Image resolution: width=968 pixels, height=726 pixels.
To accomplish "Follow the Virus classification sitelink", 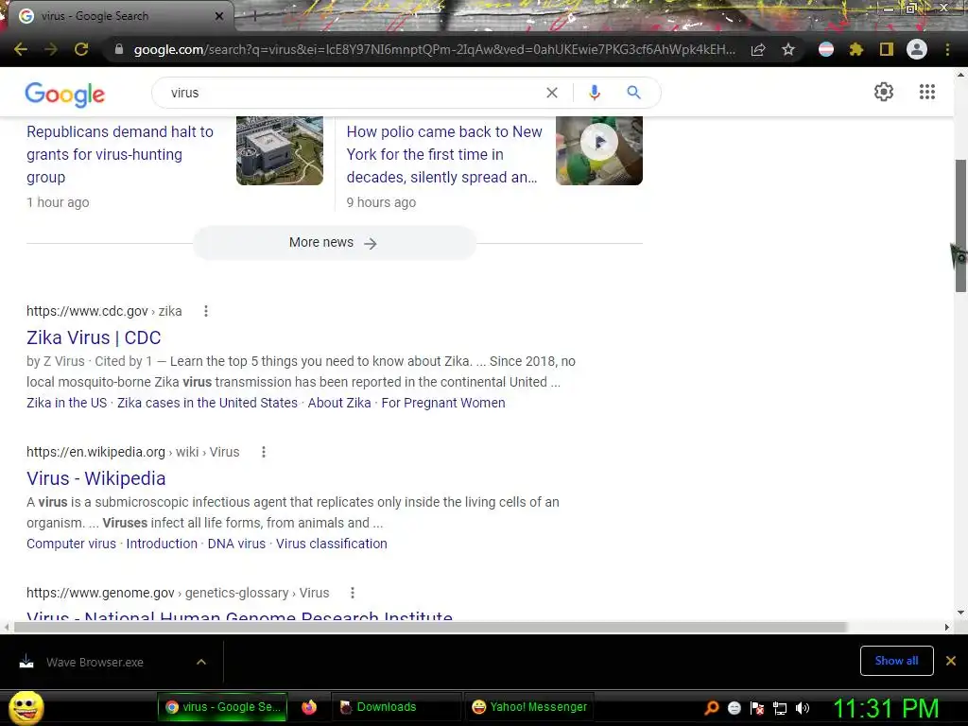I will [332, 544].
